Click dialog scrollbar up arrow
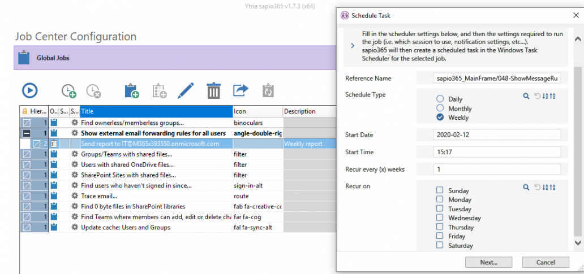The image size is (584, 274). click(578, 38)
